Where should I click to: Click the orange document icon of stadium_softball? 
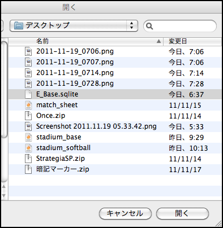tap(28, 148)
